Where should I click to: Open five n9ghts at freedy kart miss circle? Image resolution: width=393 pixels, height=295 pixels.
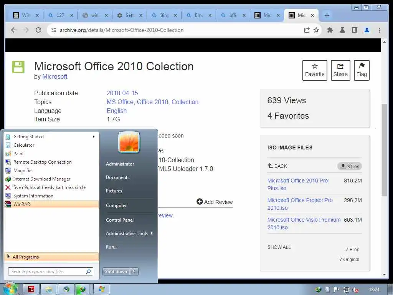tap(51, 187)
